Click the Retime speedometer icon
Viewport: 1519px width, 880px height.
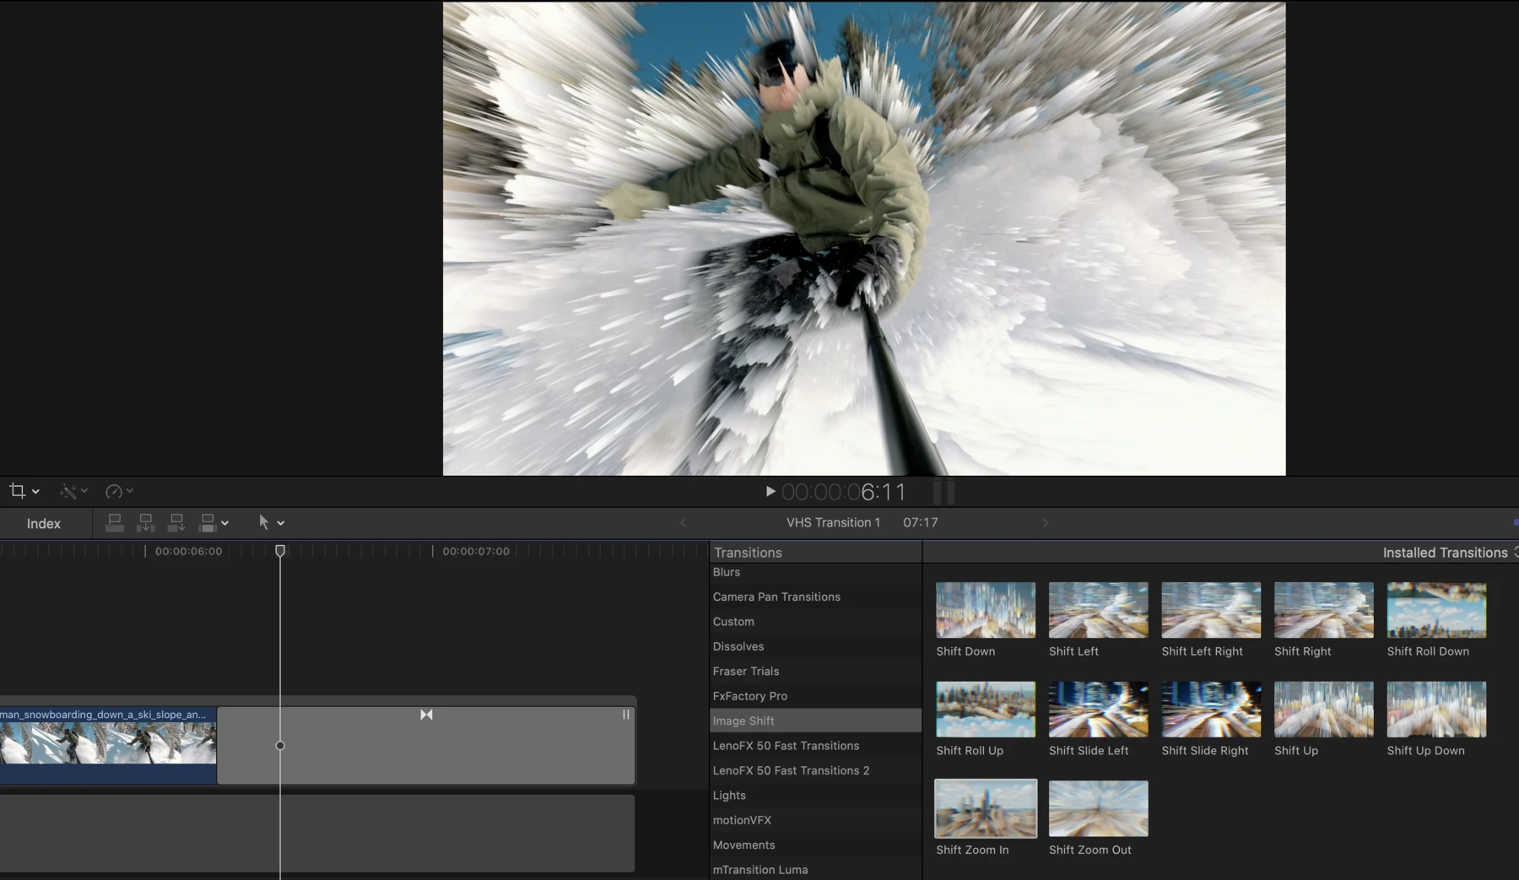(x=114, y=490)
